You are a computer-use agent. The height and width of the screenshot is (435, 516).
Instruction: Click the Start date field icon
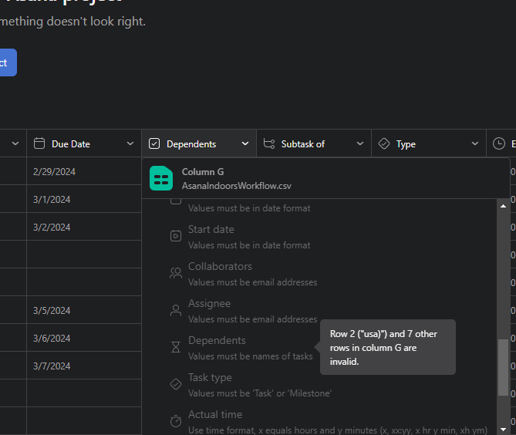click(176, 236)
